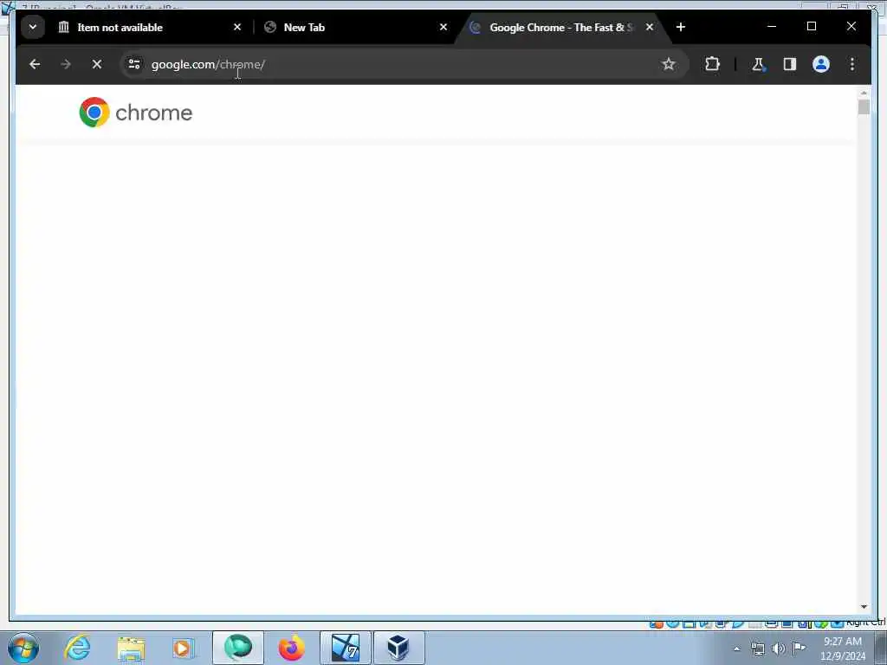Click the scrollbar up arrow
Image resolution: width=887 pixels, height=665 pixels.
[x=864, y=92]
